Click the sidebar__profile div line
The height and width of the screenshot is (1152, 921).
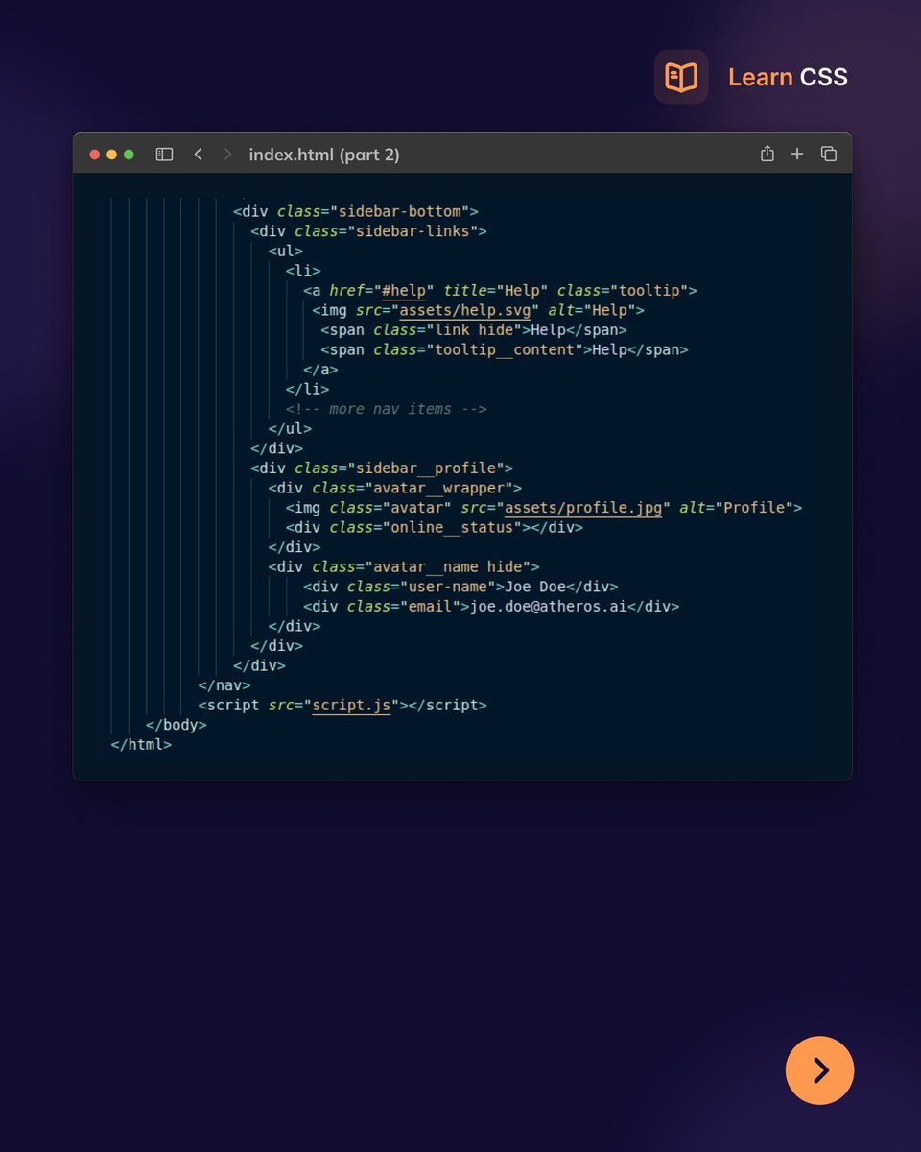[x=382, y=468]
